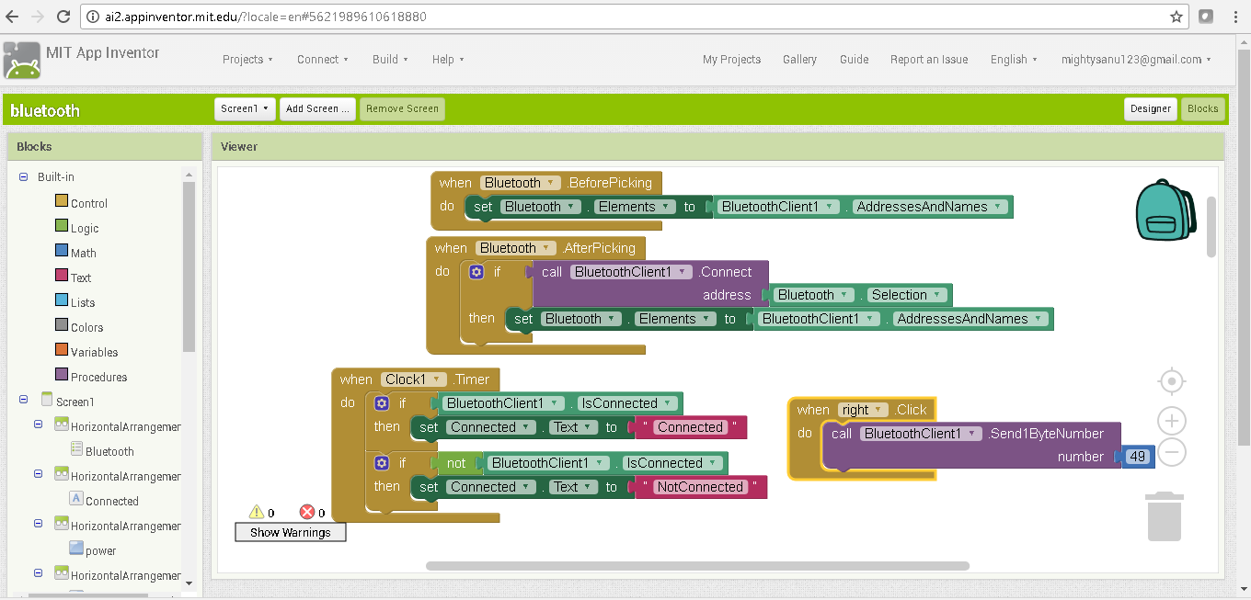Click the down arrow of the Blocks panel scrollbar

tap(189, 583)
